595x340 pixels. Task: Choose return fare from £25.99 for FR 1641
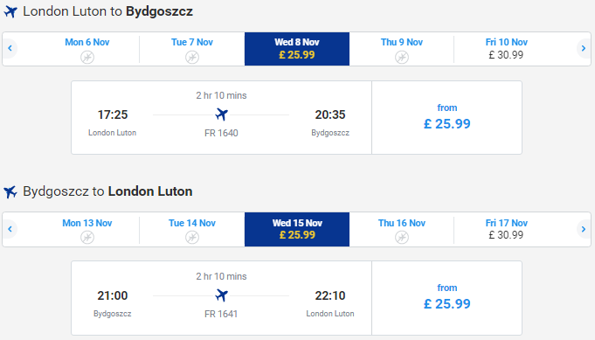point(447,297)
